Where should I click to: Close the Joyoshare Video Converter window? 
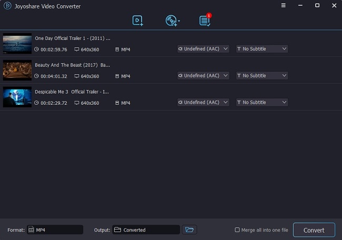[334, 5]
